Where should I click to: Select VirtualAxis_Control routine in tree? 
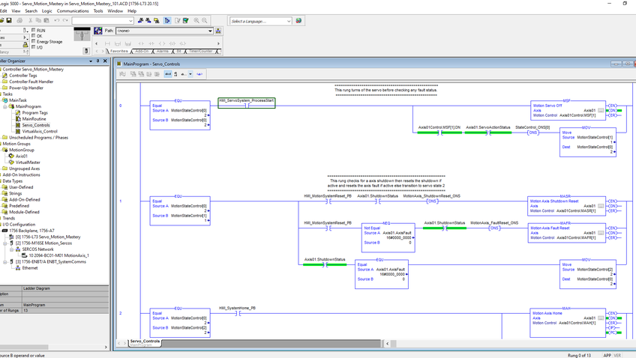[39, 132]
